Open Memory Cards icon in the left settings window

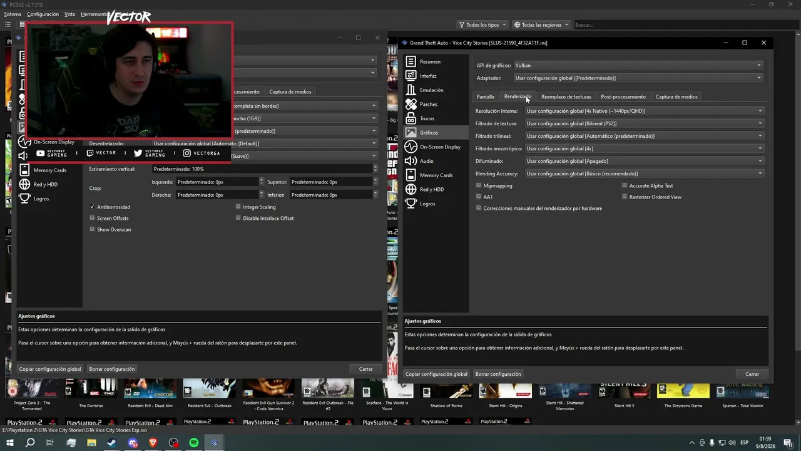24,170
